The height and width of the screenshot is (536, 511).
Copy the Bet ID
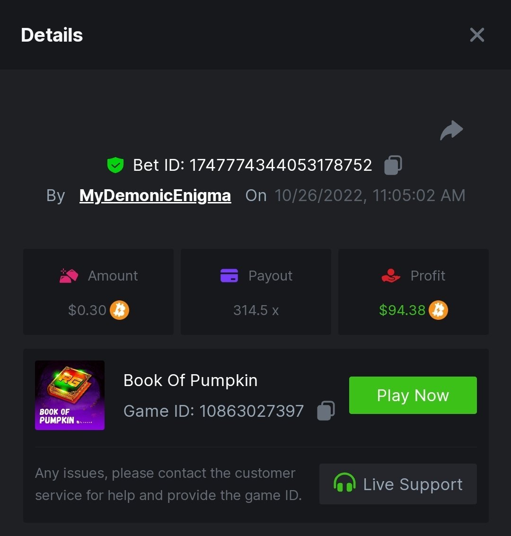(393, 165)
